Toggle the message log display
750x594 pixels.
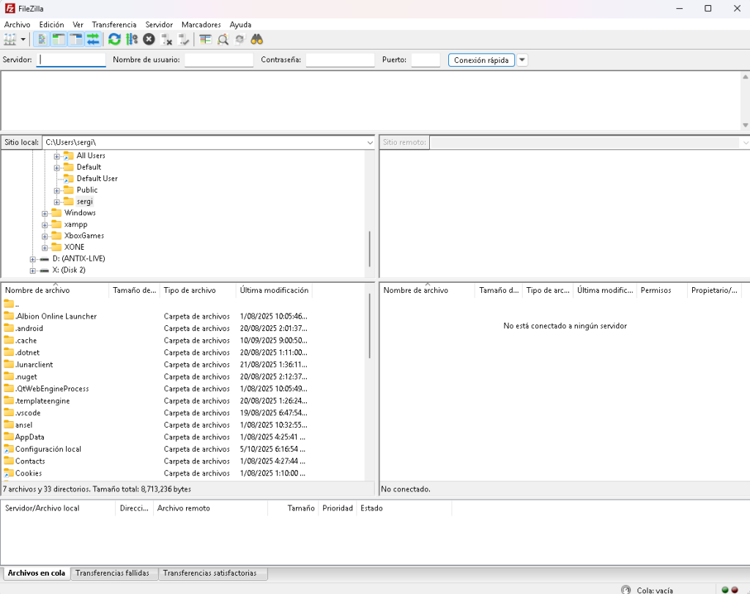click(x=42, y=39)
